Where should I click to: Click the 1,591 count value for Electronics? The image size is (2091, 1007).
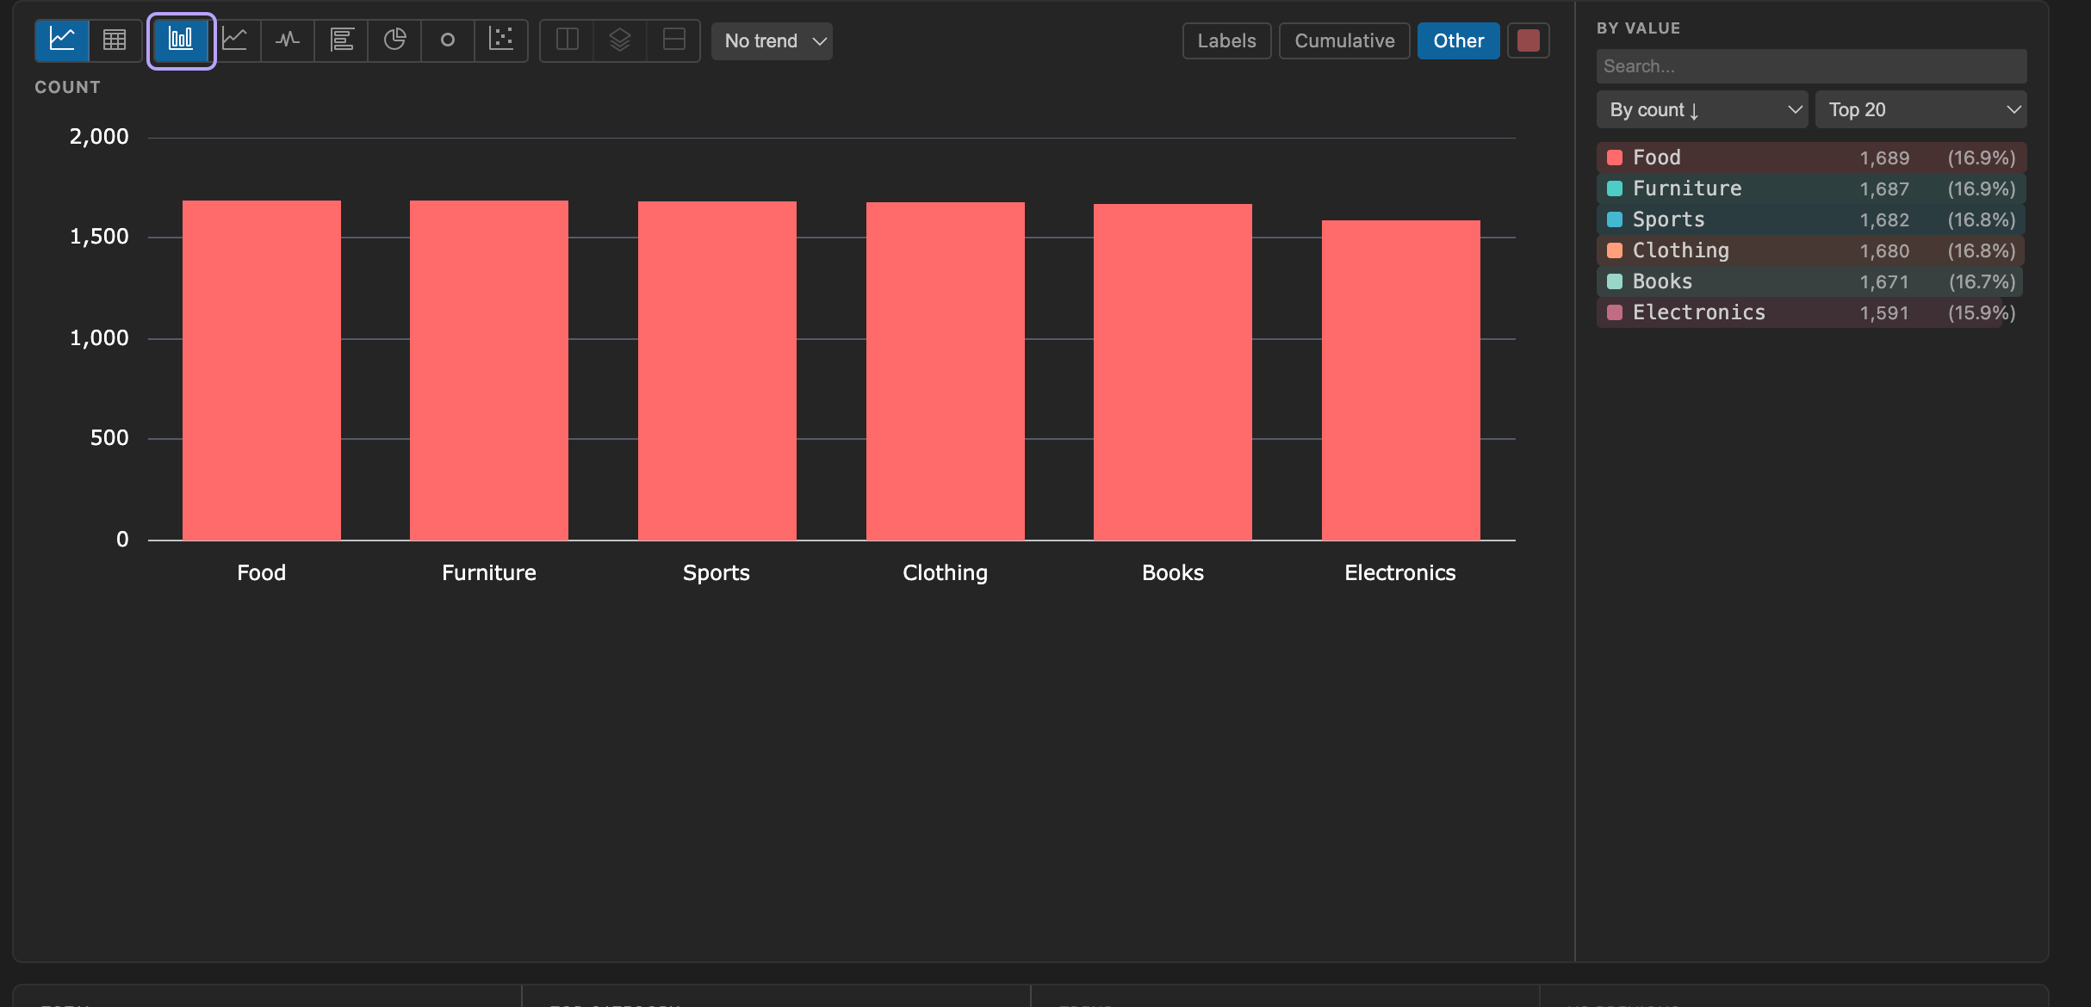[1884, 312]
